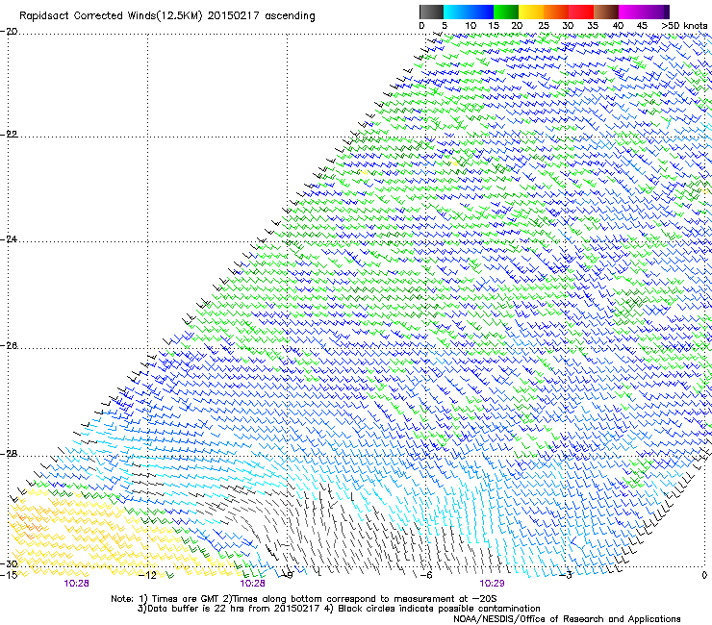The width and height of the screenshot is (712, 625).
Task: Click the -22 latitude axis label
Action: tap(9, 135)
